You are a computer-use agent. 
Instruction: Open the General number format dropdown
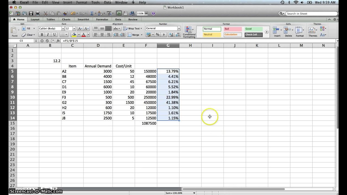(179, 28)
